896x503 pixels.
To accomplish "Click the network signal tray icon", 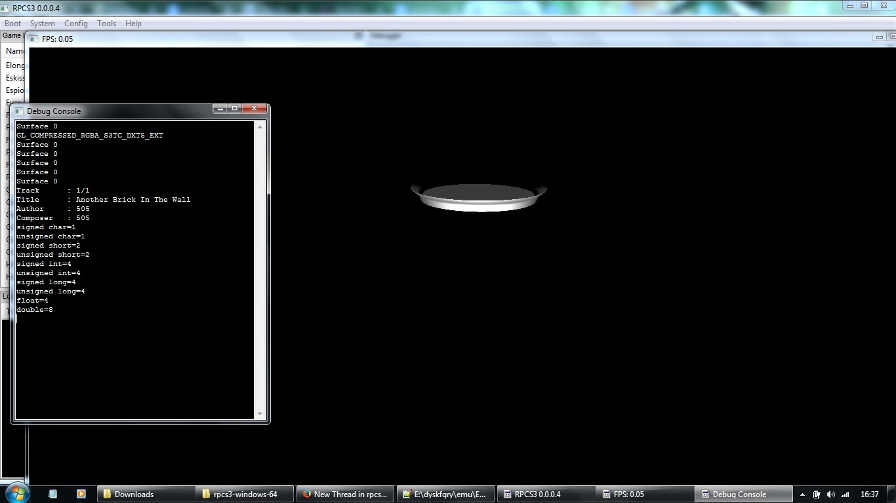I will (845, 494).
